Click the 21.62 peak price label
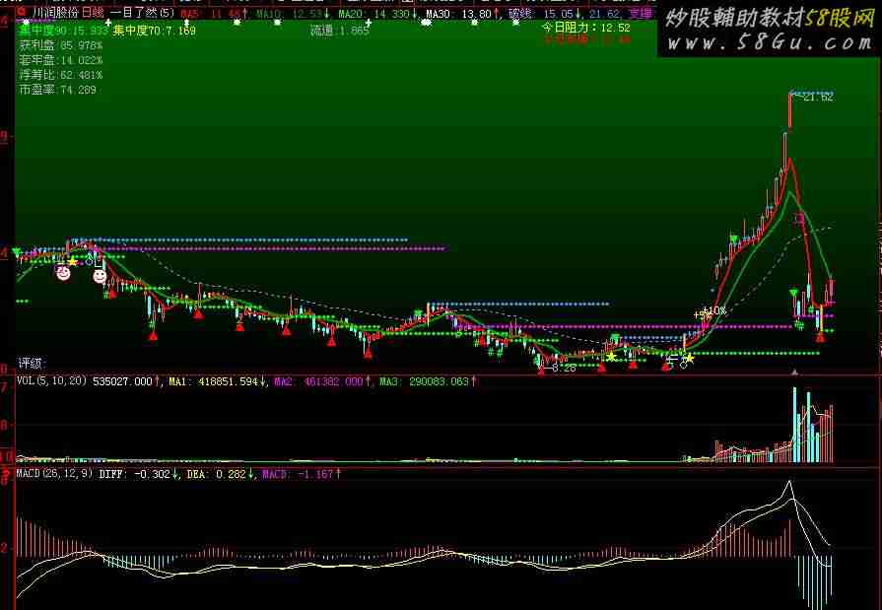The image size is (882, 610). click(x=817, y=97)
